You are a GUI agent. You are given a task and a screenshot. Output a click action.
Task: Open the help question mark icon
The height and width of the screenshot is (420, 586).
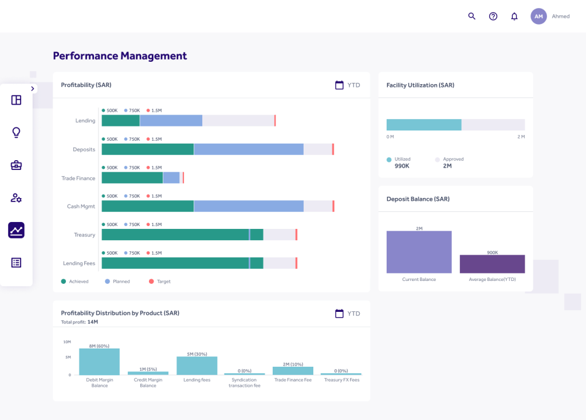tap(493, 16)
